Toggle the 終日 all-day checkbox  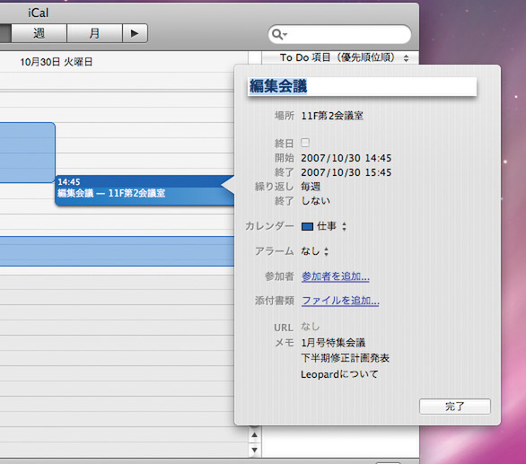pos(305,143)
